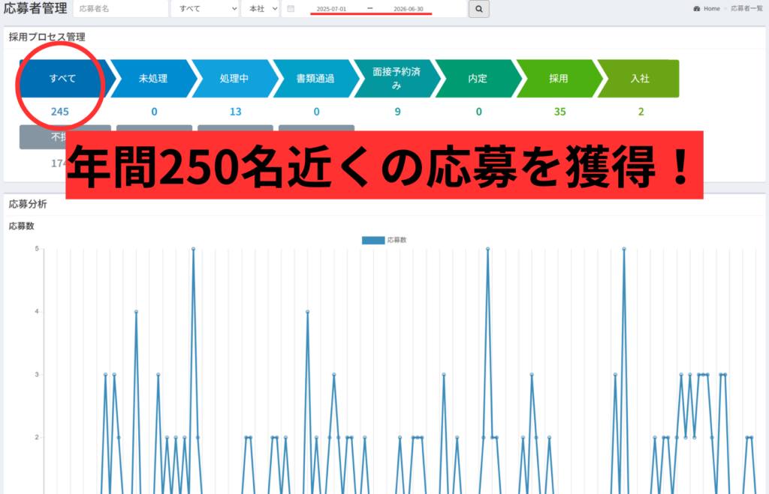Click the Home dashboard icon in breadcrumb
Image resolution: width=769 pixels, height=494 pixels.
[696, 9]
